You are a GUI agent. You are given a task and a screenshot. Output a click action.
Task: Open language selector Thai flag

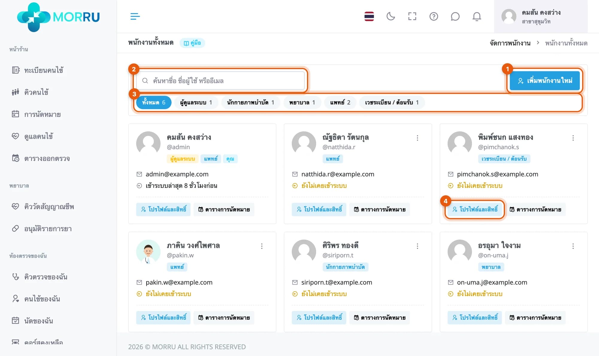coord(369,16)
